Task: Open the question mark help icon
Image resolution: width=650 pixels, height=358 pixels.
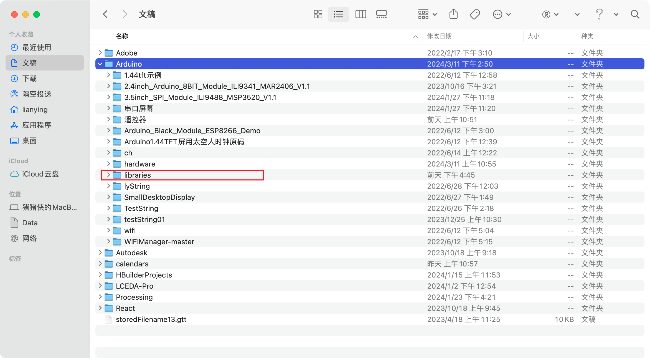Action: coord(599,14)
